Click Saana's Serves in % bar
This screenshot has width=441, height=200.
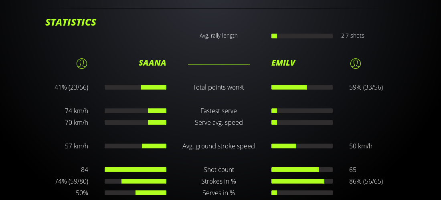(x=136, y=193)
